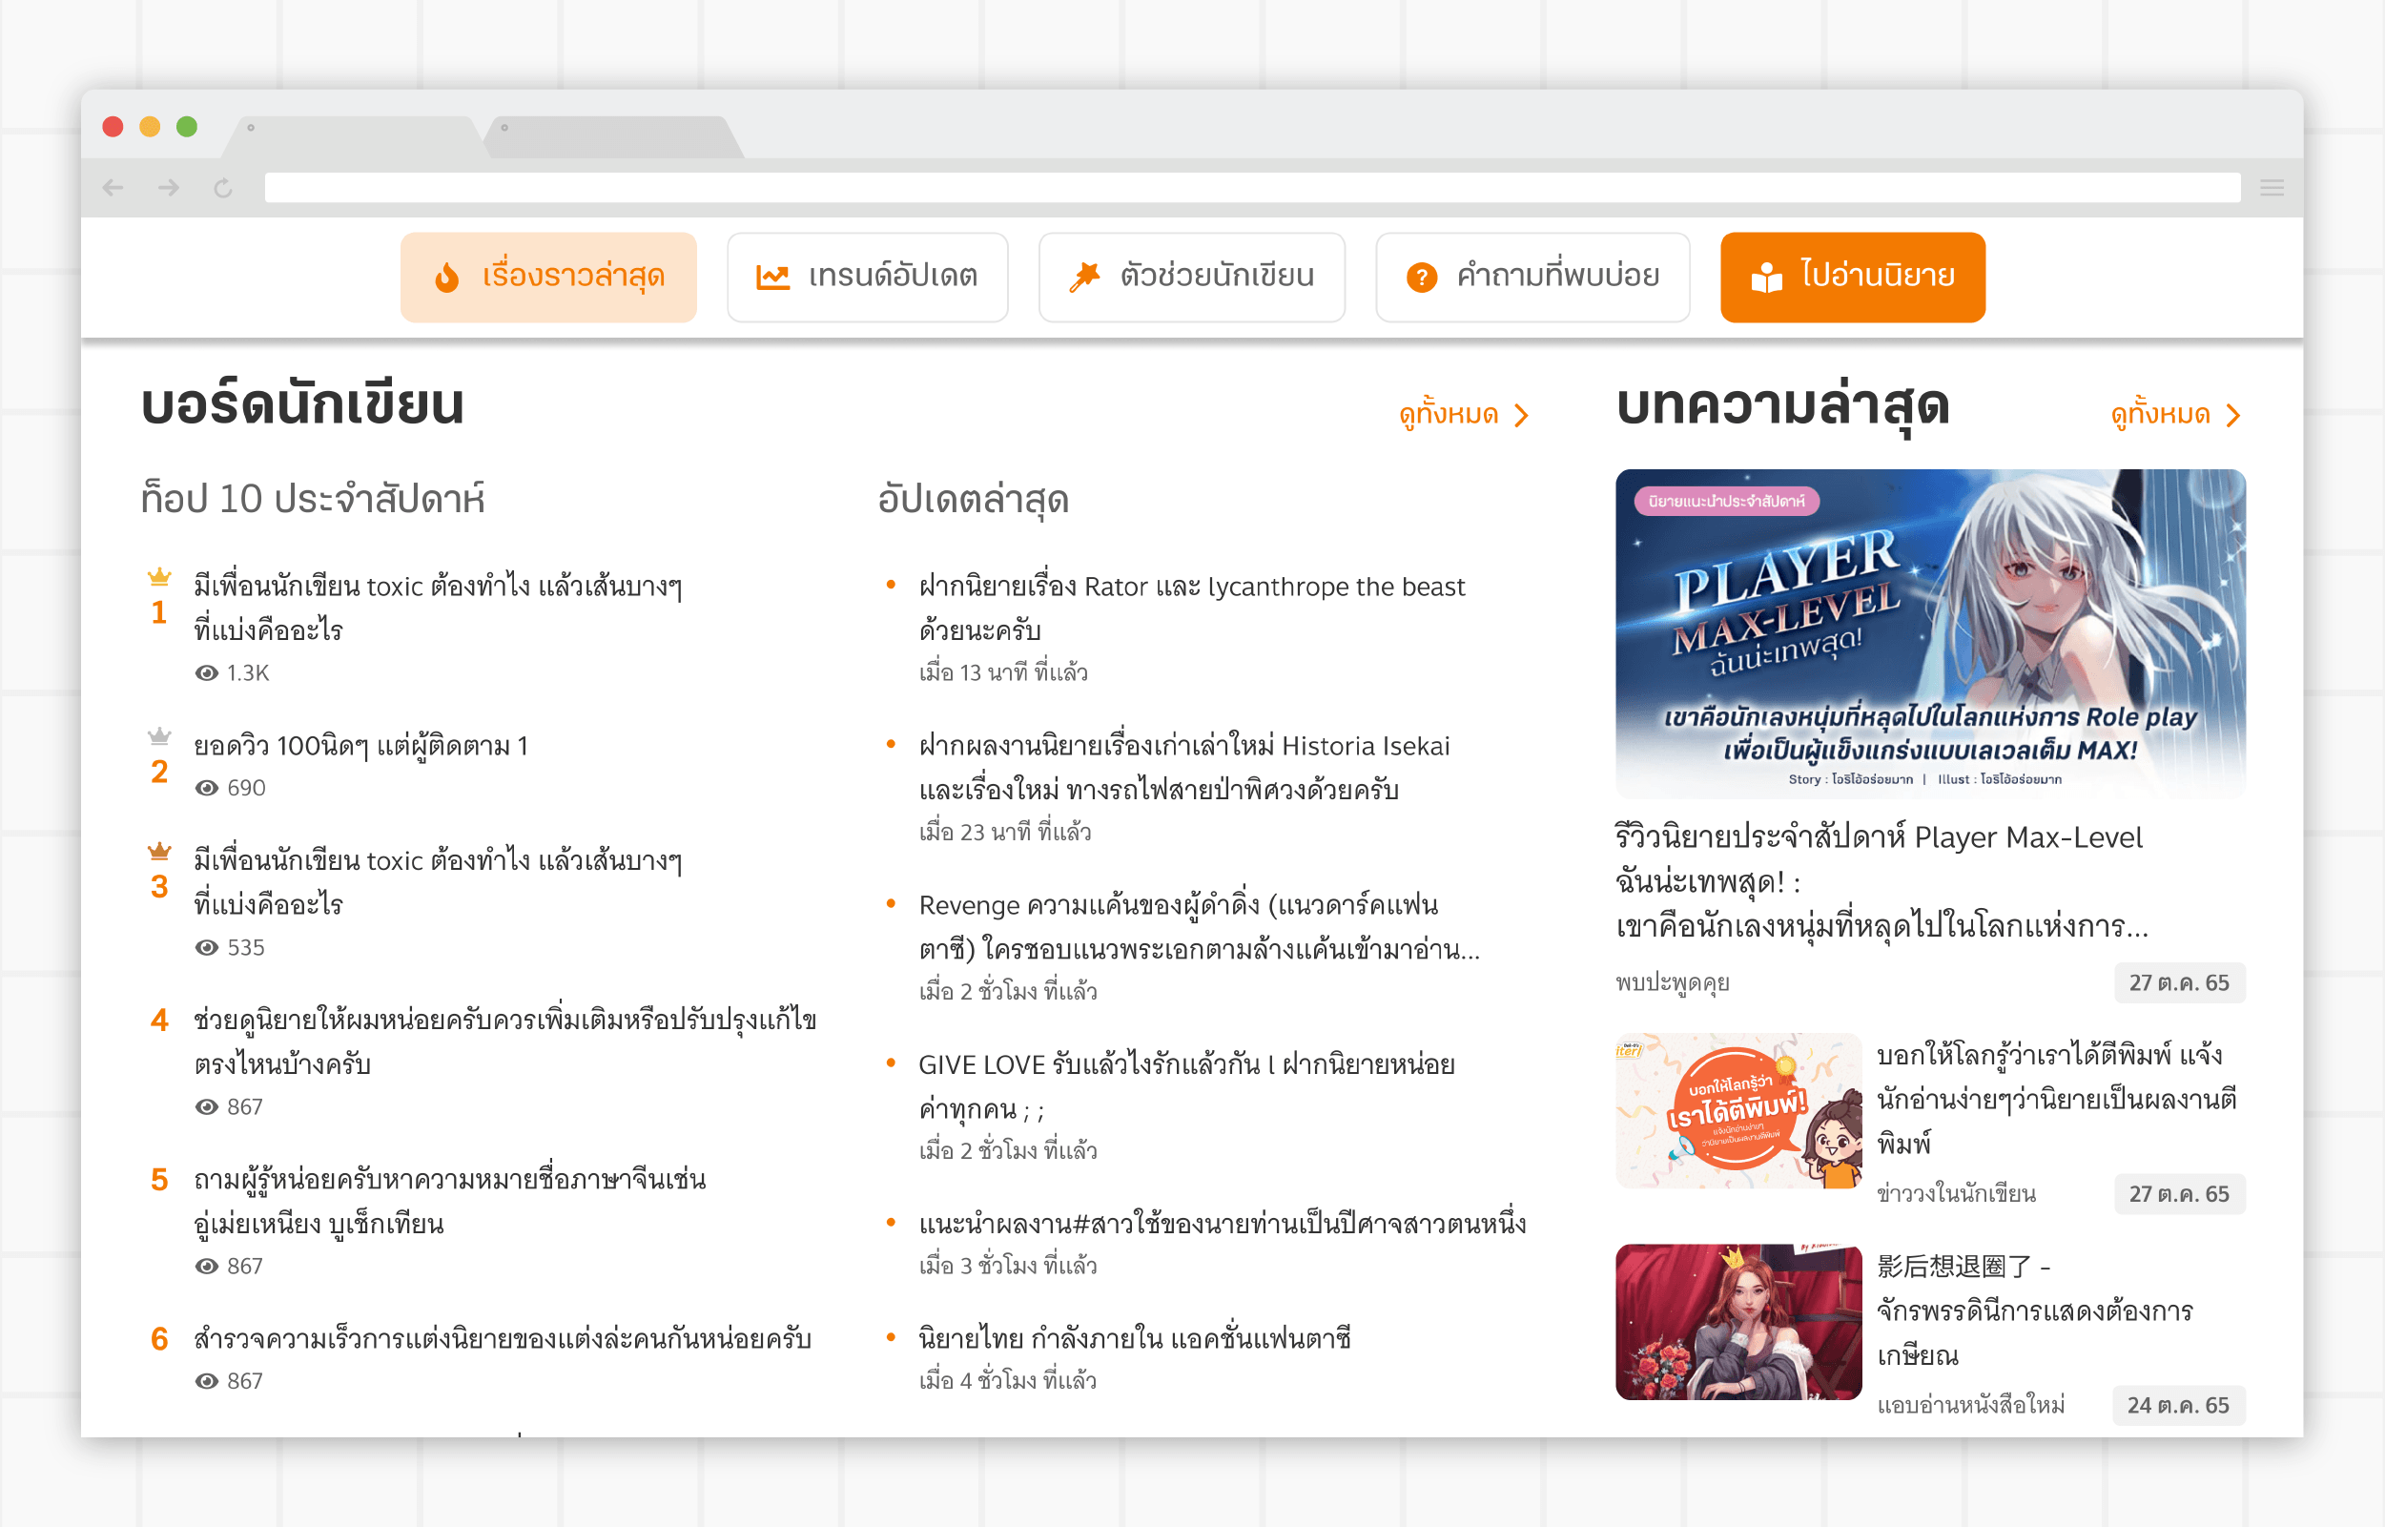The image size is (2385, 1527).
Task: Open rank 4 topic ช่วยดูนิยายให้ผมหน่อยครับ
Action: (x=504, y=1042)
